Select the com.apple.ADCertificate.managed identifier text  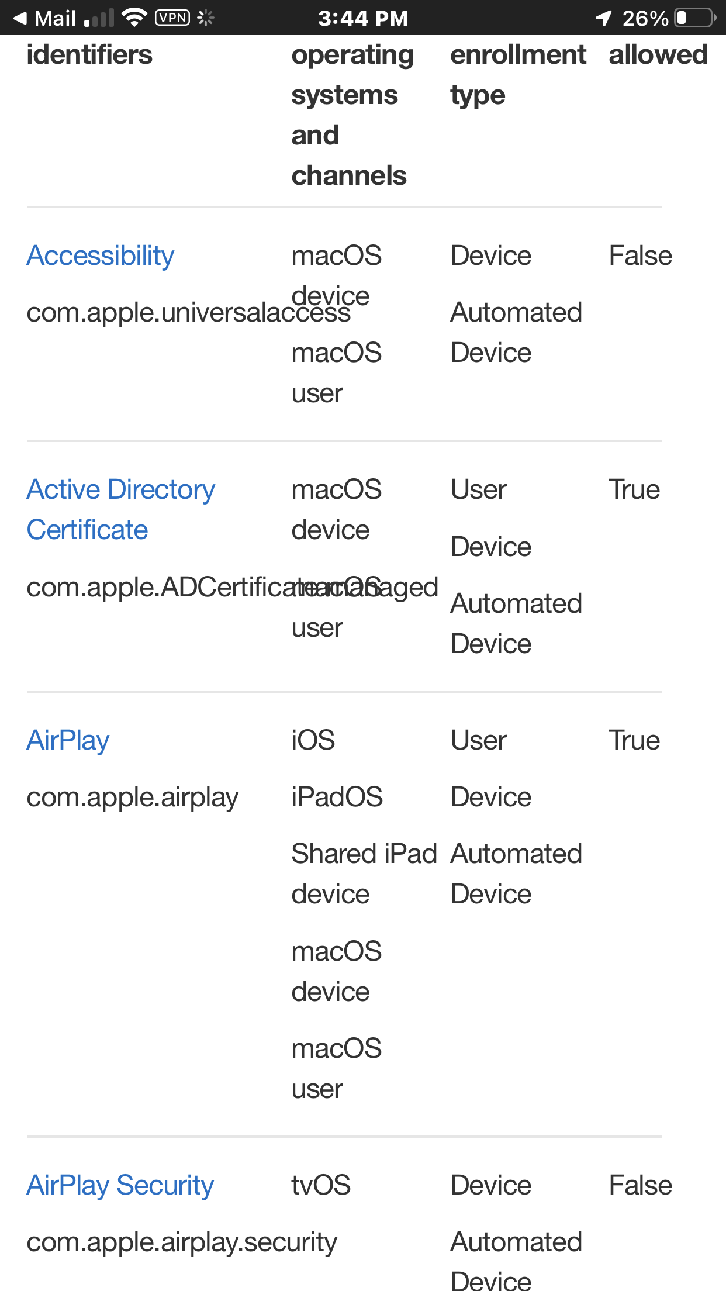[233, 587]
